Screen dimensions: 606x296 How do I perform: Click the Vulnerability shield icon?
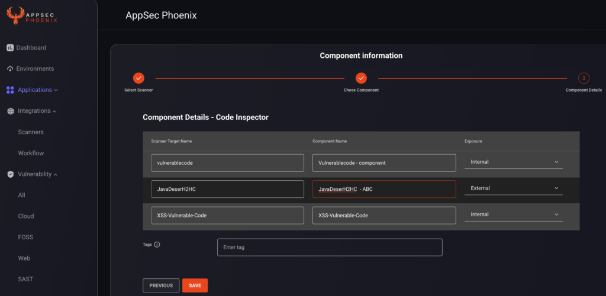tap(11, 174)
